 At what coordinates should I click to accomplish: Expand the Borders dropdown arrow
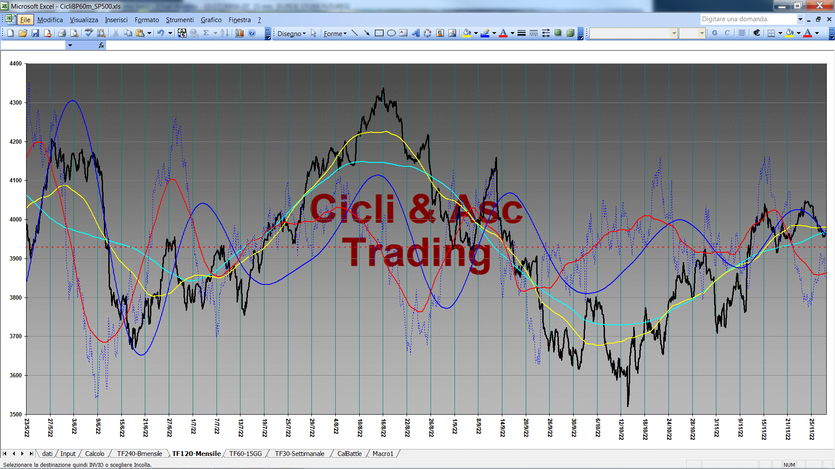click(x=780, y=33)
